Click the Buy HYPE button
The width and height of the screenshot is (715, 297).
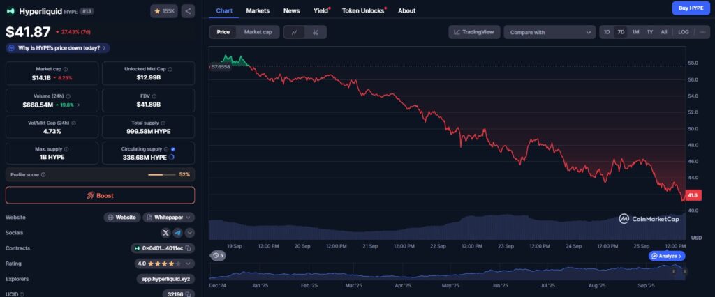coord(691,8)
